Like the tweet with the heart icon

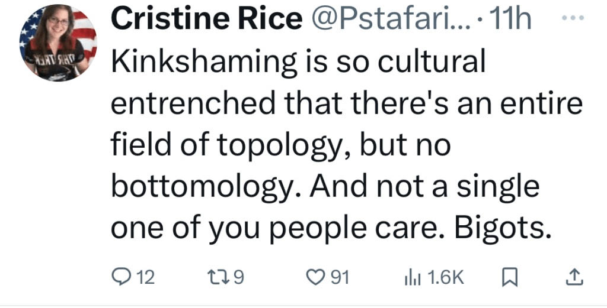point(316,277)
